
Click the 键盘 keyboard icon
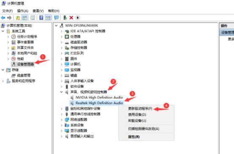[67, 75]
